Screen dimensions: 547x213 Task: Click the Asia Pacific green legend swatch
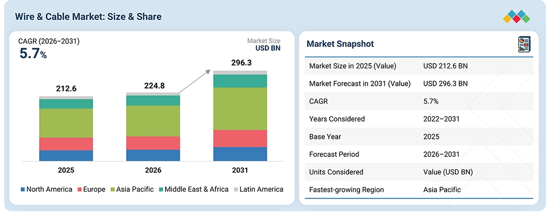(112, 190)
